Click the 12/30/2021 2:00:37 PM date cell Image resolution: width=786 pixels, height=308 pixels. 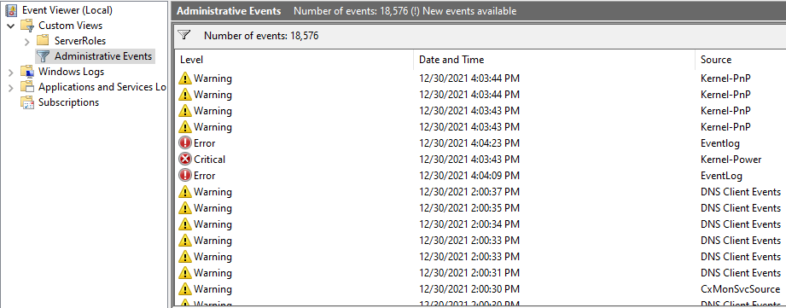coord(469,192)
